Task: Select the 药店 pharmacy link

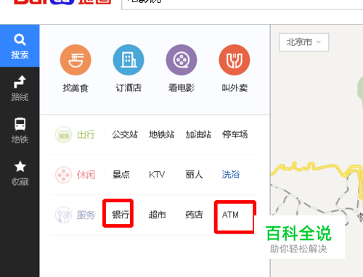Action: 194,215
